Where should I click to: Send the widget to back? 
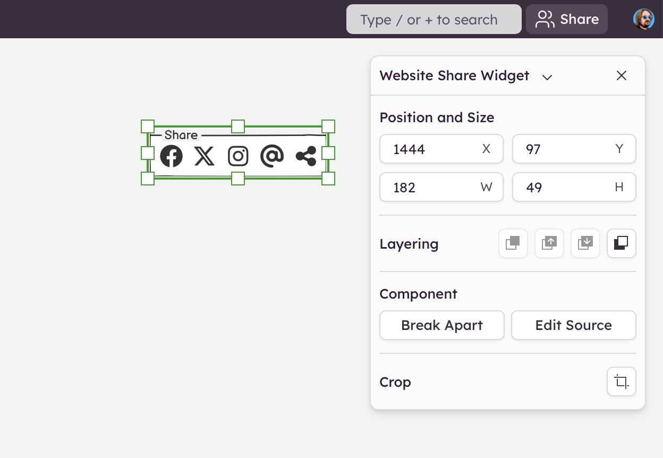point(622,243)
